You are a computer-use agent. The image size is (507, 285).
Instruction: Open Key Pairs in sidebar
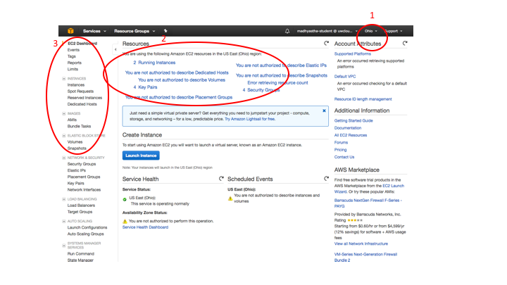[x=75, y=183]
